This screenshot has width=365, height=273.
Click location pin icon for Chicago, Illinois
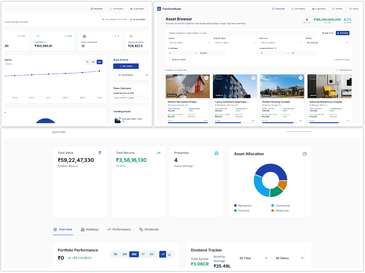tap(310, 105)
